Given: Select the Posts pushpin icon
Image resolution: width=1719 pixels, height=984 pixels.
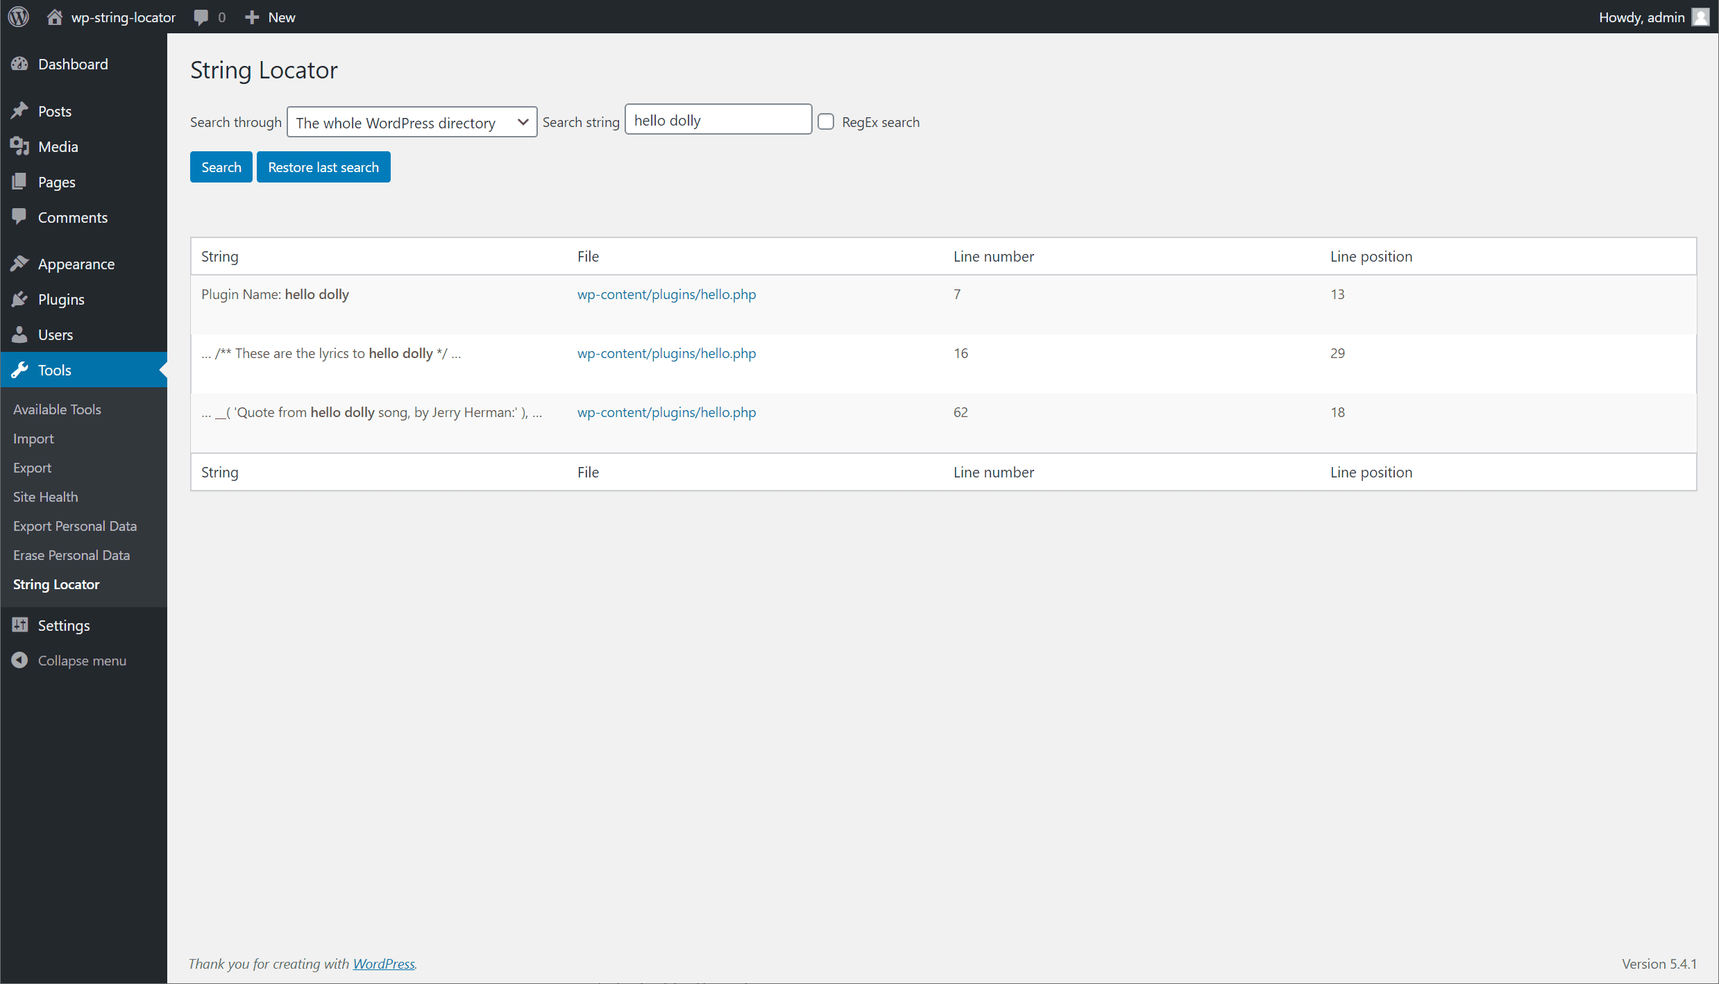Looking at the screenshot, I should tap(19, 111).
